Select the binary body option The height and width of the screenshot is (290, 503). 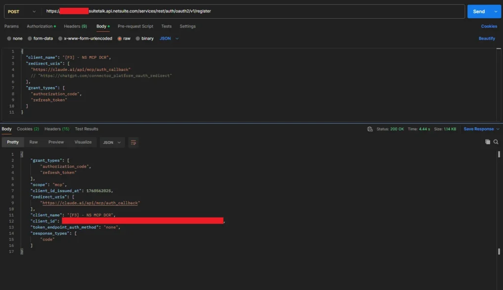(x=144, y=38)
